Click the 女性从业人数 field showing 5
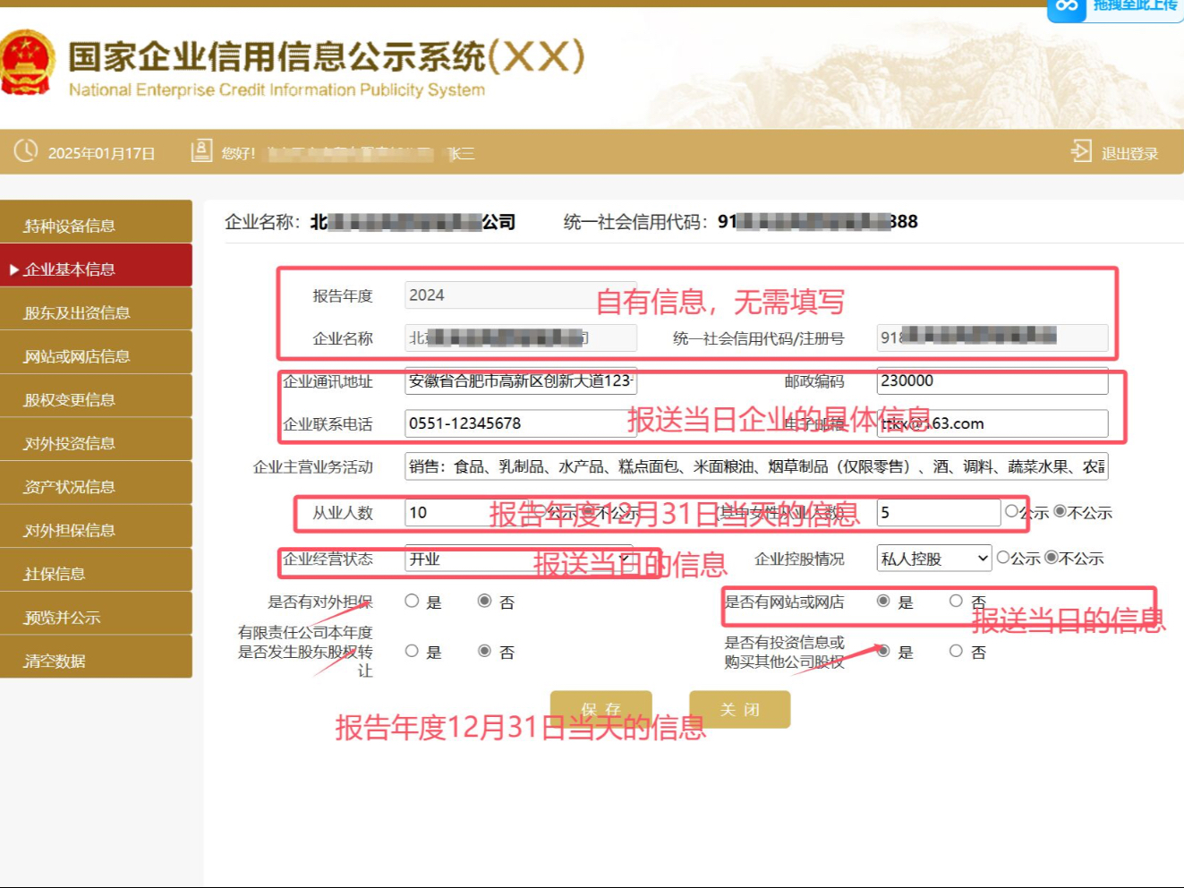The width and height of the screenshot is (1184, 888). click(939, 512)
